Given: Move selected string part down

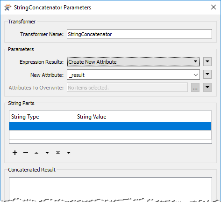Looking at the screenshot, I should tap(47, 153).
